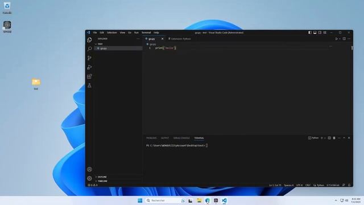
Task: Open the Edit menu
Action: 102,32
